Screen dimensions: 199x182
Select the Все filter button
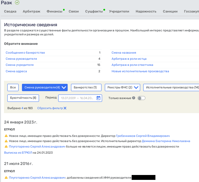click(13, 87)
